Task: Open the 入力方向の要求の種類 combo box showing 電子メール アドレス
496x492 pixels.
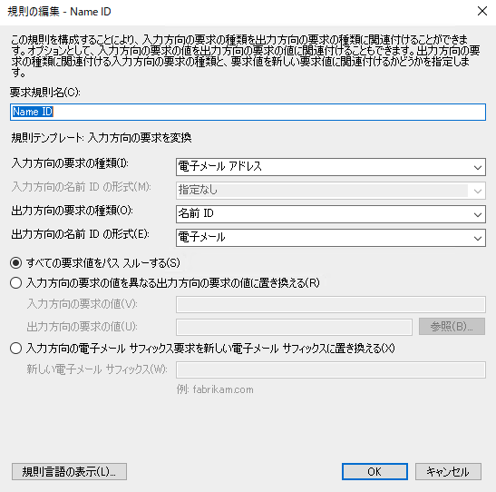Action: 331,167
